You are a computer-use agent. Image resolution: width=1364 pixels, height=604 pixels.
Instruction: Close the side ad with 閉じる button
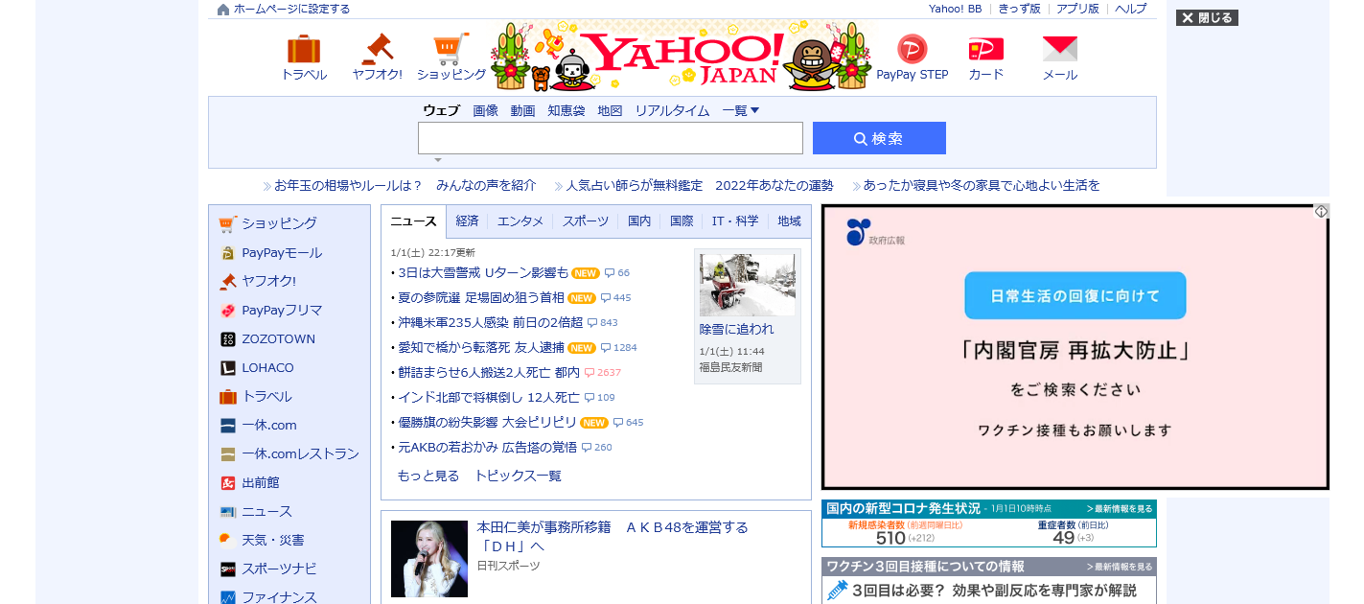[1207, 17]
